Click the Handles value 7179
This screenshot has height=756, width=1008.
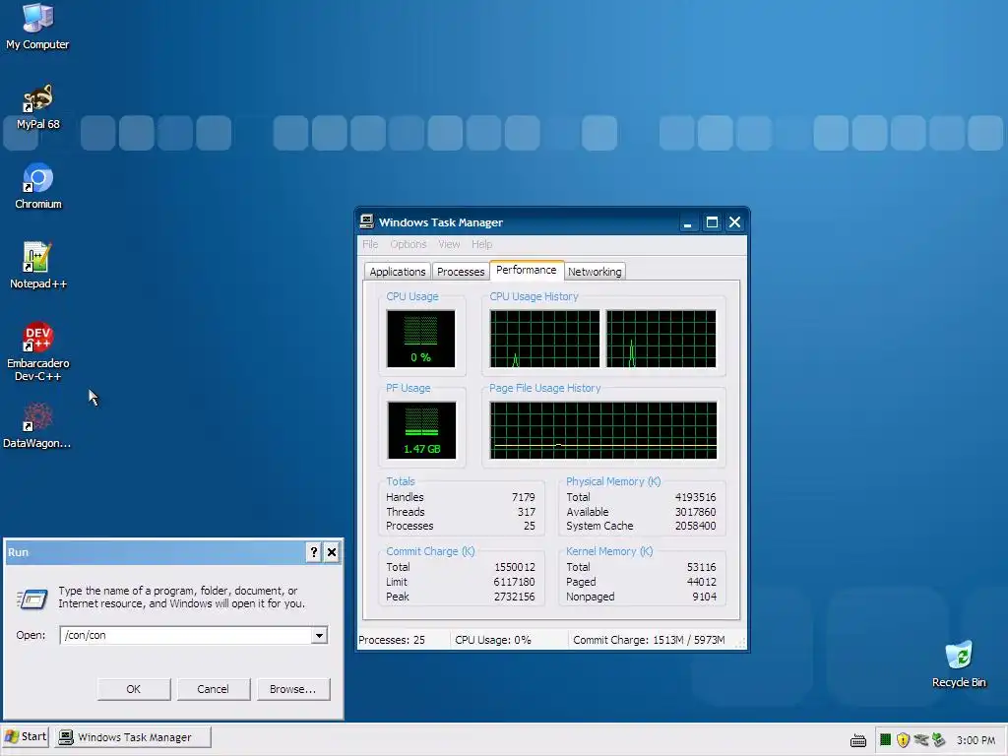click(524, 497)
